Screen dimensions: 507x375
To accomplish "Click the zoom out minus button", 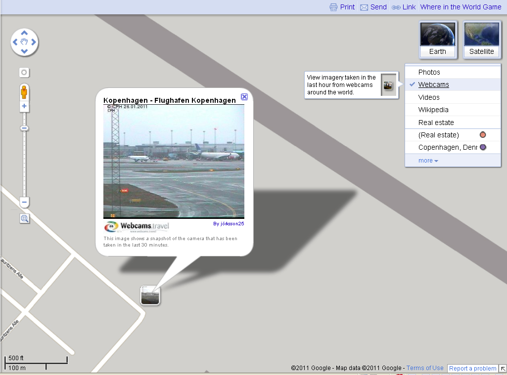I will click(24, 202).
